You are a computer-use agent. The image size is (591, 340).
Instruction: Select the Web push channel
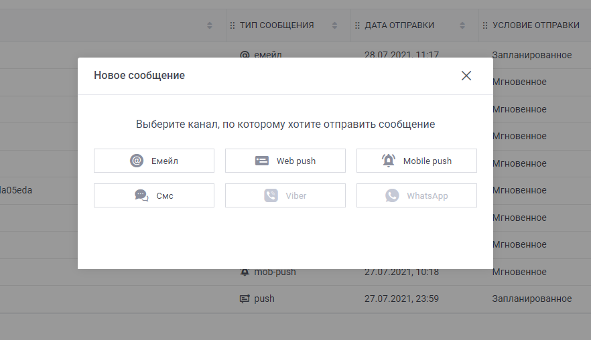tap(285, 161)
